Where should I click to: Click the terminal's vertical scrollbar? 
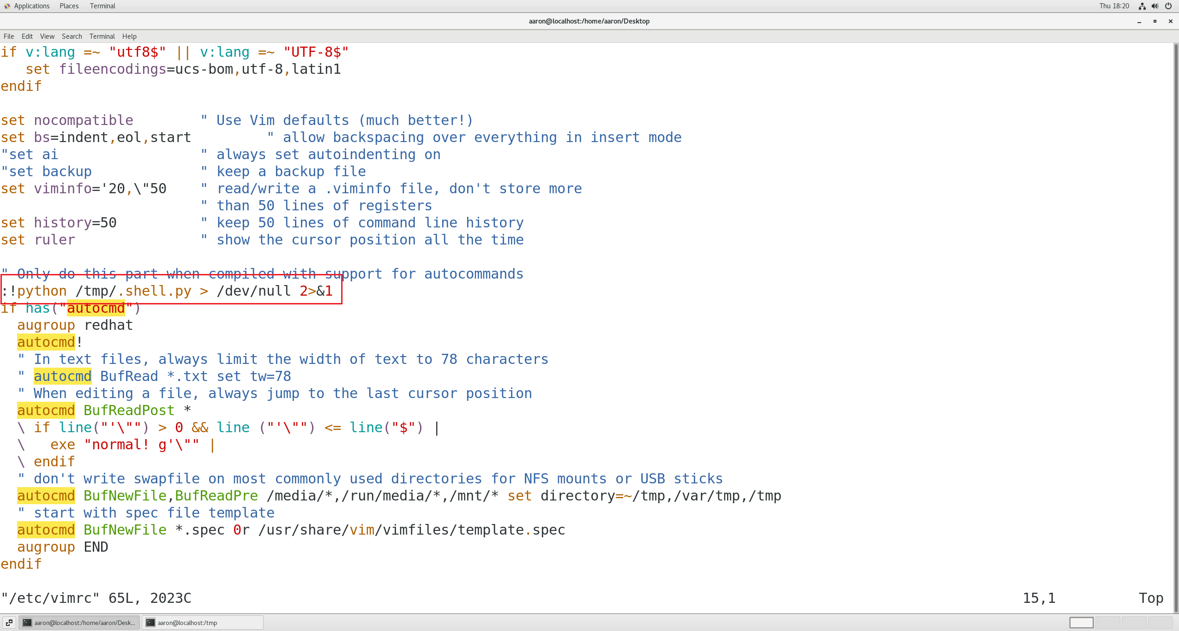[1176, 323]
